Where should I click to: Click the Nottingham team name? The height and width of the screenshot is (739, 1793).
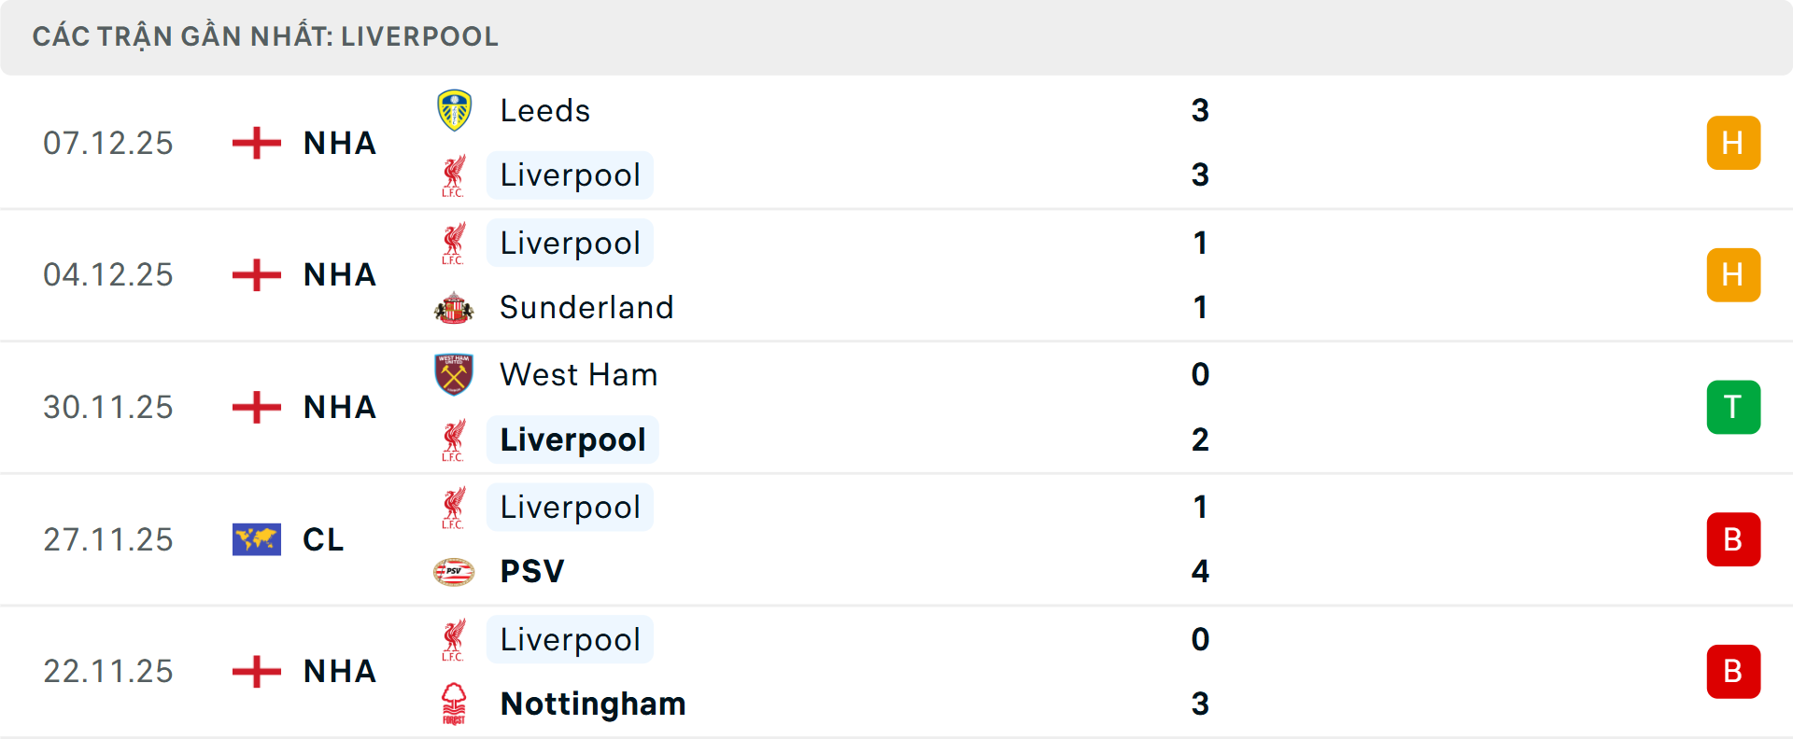click(x=592, y=704)
